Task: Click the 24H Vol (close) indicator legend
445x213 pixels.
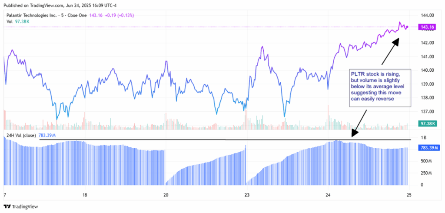Action: [x=20, y=136]
